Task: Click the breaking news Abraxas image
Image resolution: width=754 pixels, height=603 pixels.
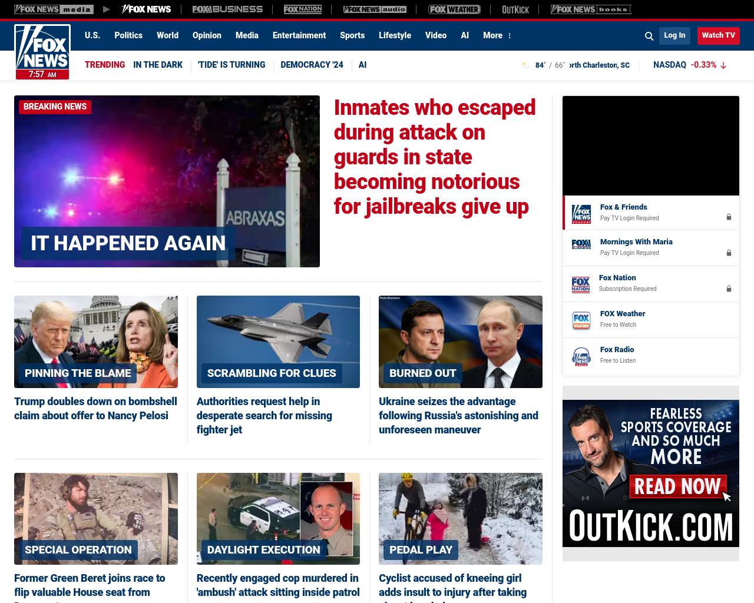Action: point(167,181)
